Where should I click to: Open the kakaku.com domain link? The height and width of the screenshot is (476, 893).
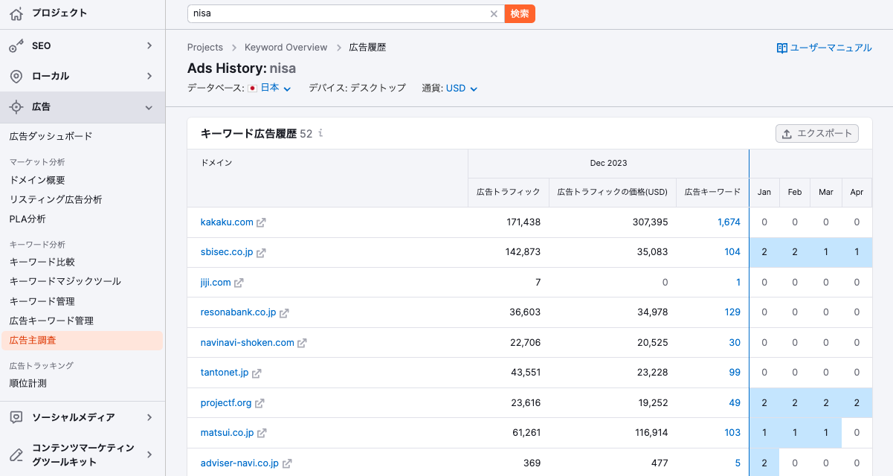(227, 222)
